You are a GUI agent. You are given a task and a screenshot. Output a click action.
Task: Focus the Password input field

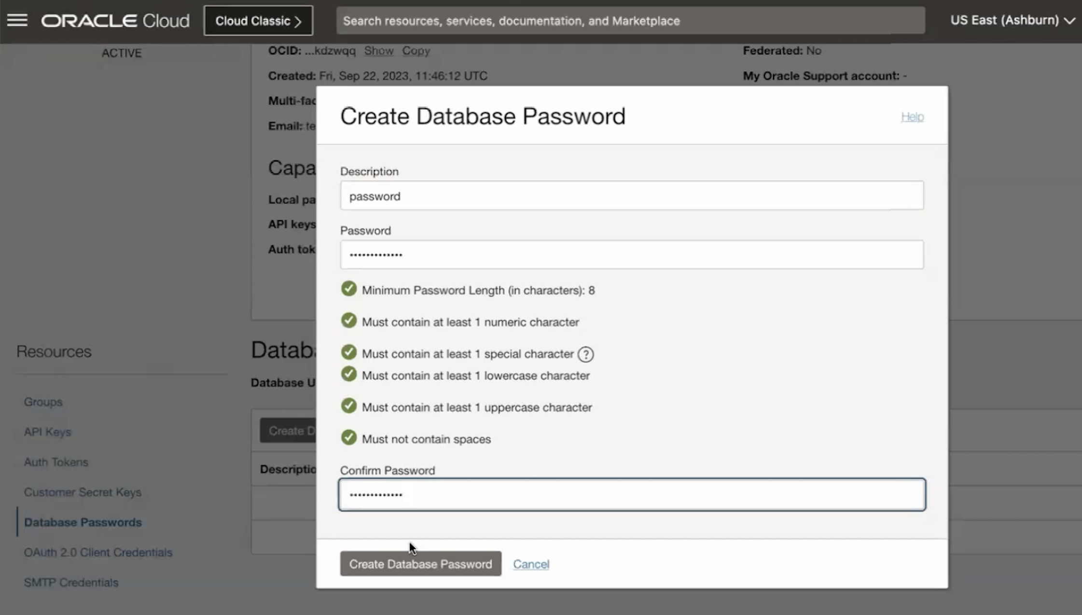[x=632, y=255]
